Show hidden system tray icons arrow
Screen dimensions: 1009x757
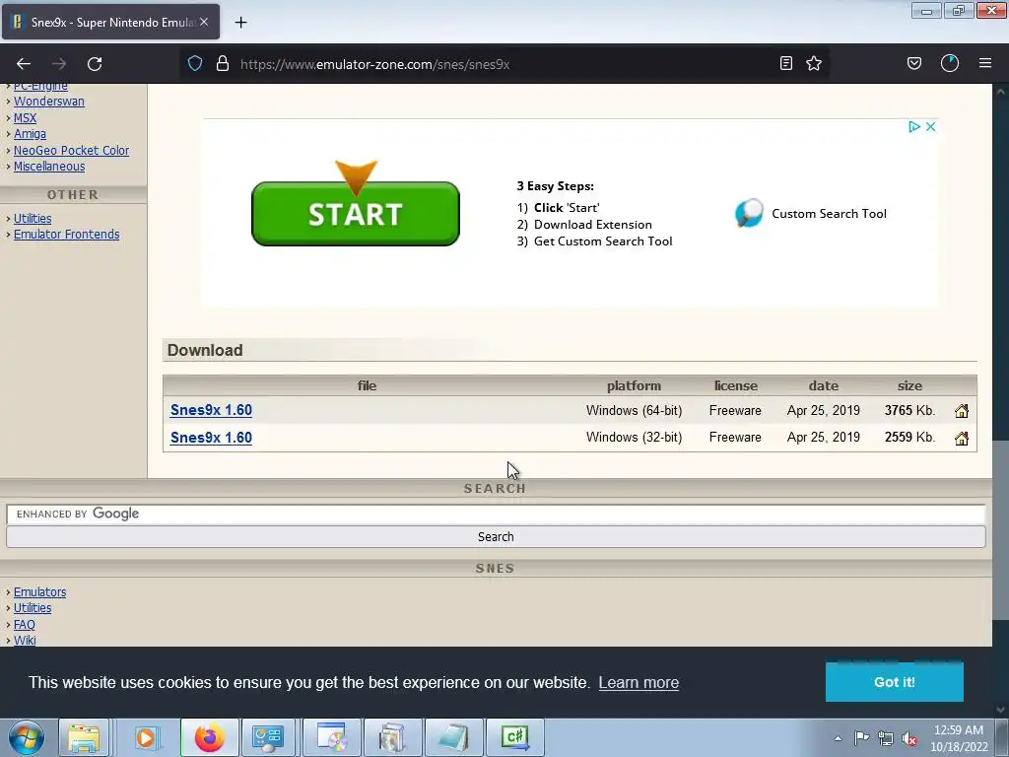[838, 738]
